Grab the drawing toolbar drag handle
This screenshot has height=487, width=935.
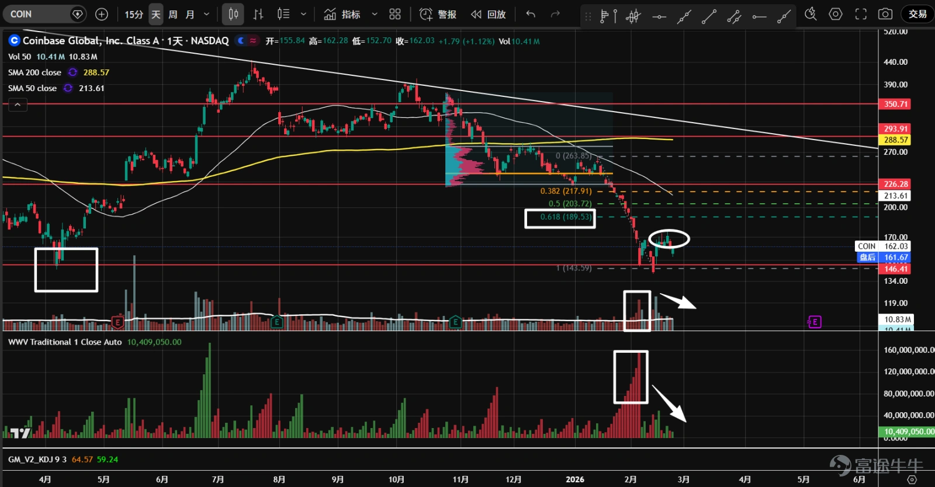click(x=588, y=16)
